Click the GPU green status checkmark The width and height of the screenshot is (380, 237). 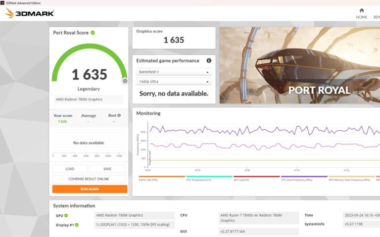tap(66, 216)
